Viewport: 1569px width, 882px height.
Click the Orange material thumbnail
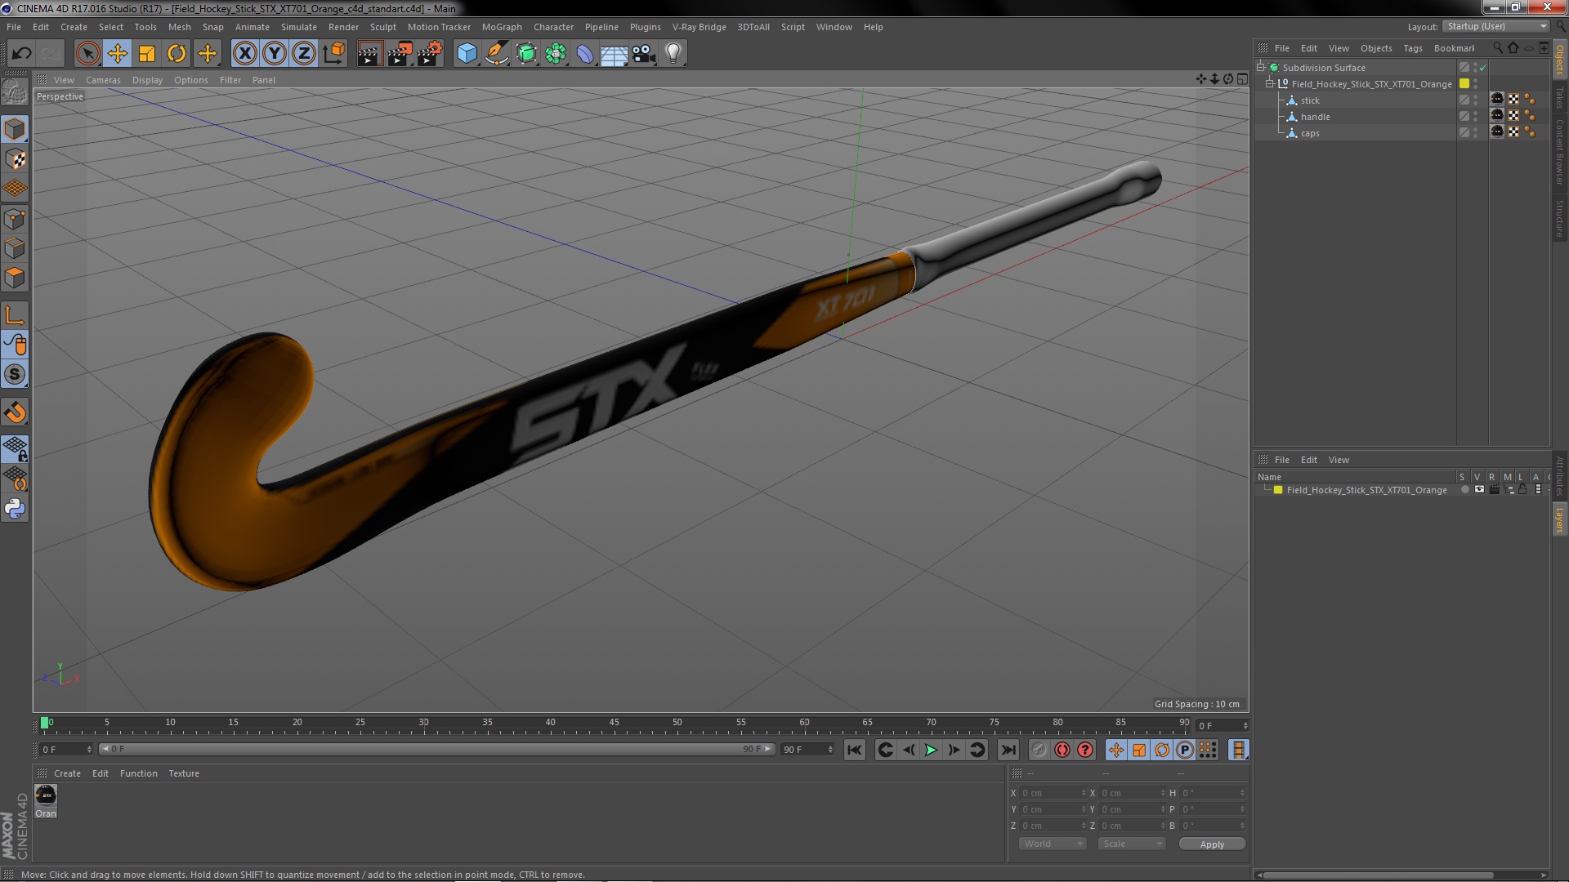(46, 795)
